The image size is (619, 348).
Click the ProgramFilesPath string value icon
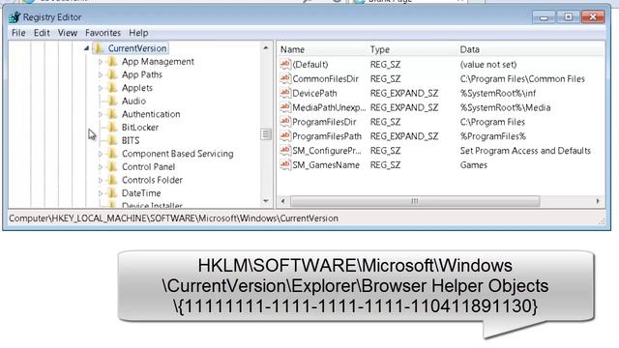(285, 135)
